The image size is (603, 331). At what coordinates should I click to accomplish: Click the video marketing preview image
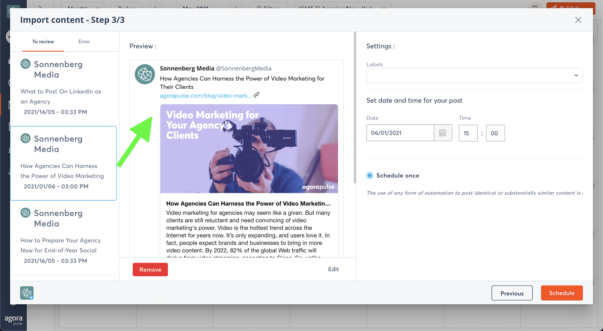coord(249,149)
